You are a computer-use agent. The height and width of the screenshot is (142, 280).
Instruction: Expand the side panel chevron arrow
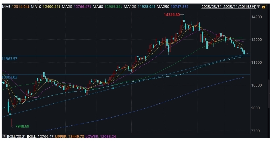click(x=269, y=94)
